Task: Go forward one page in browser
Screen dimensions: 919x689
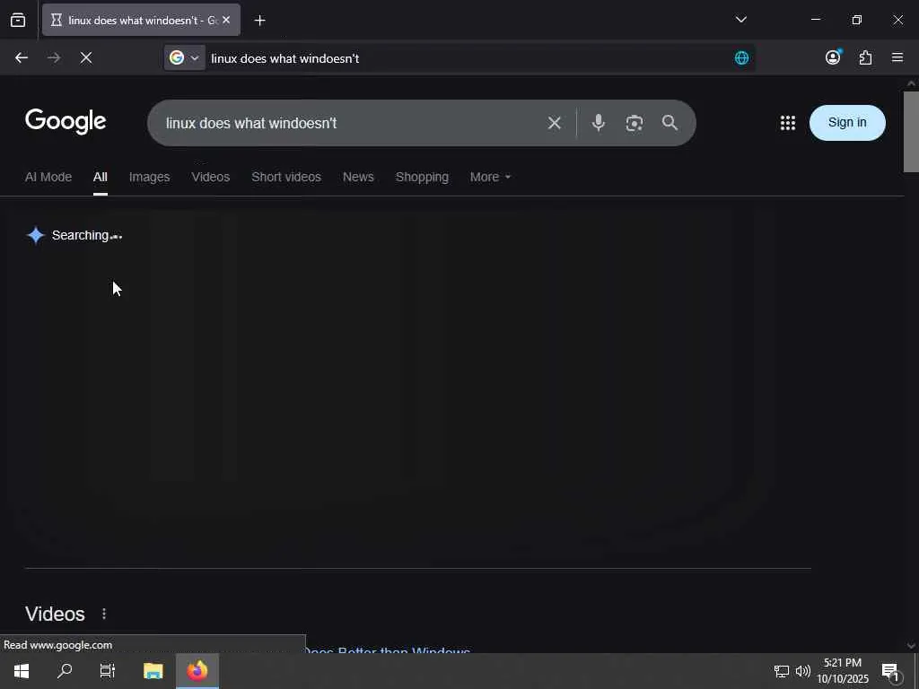Action: point(54,57)
